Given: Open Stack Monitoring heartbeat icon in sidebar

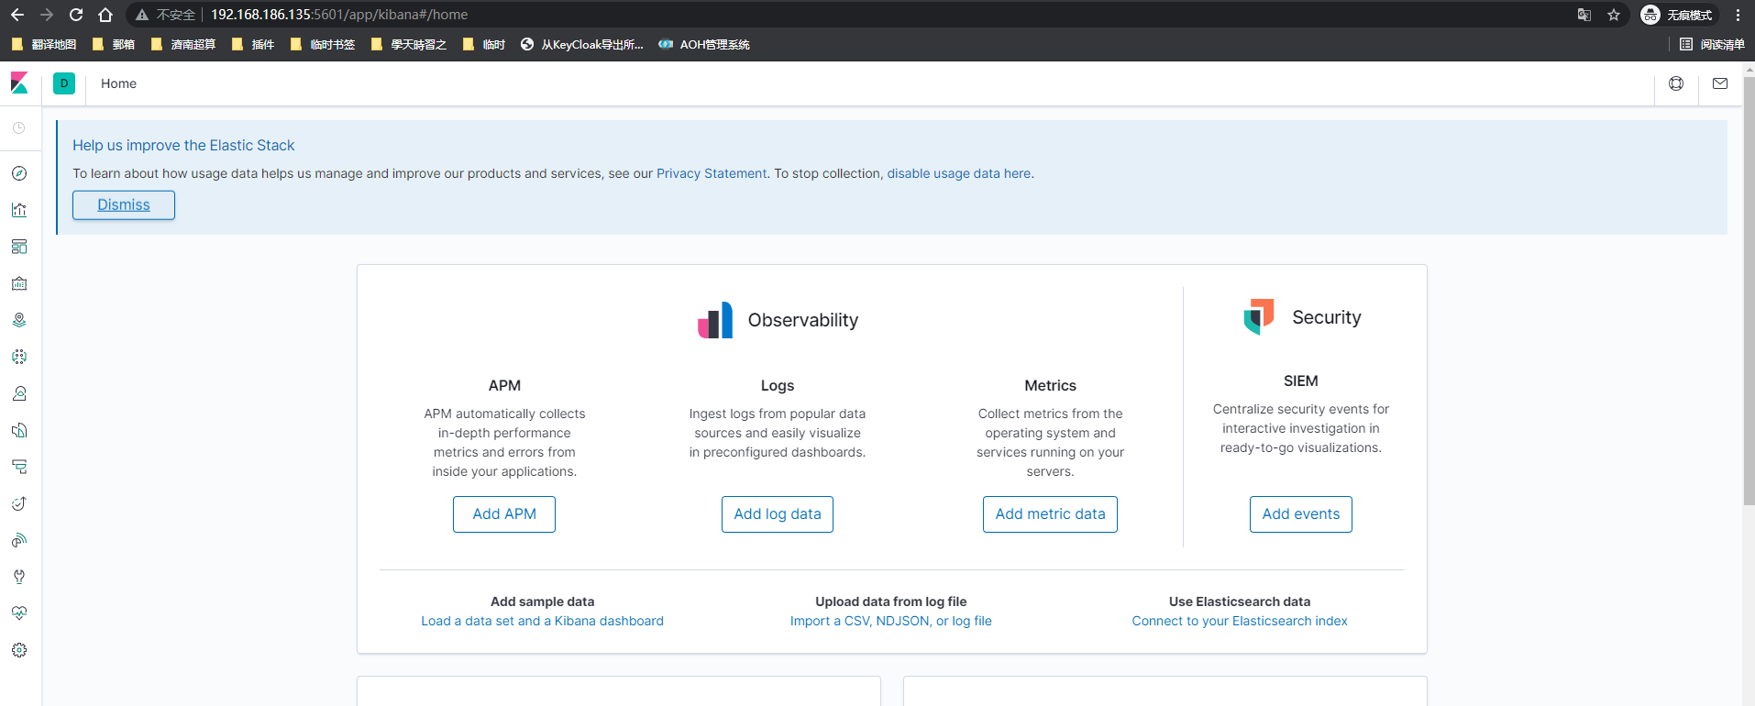Looking at the screenshot, I should coord(19,613).
